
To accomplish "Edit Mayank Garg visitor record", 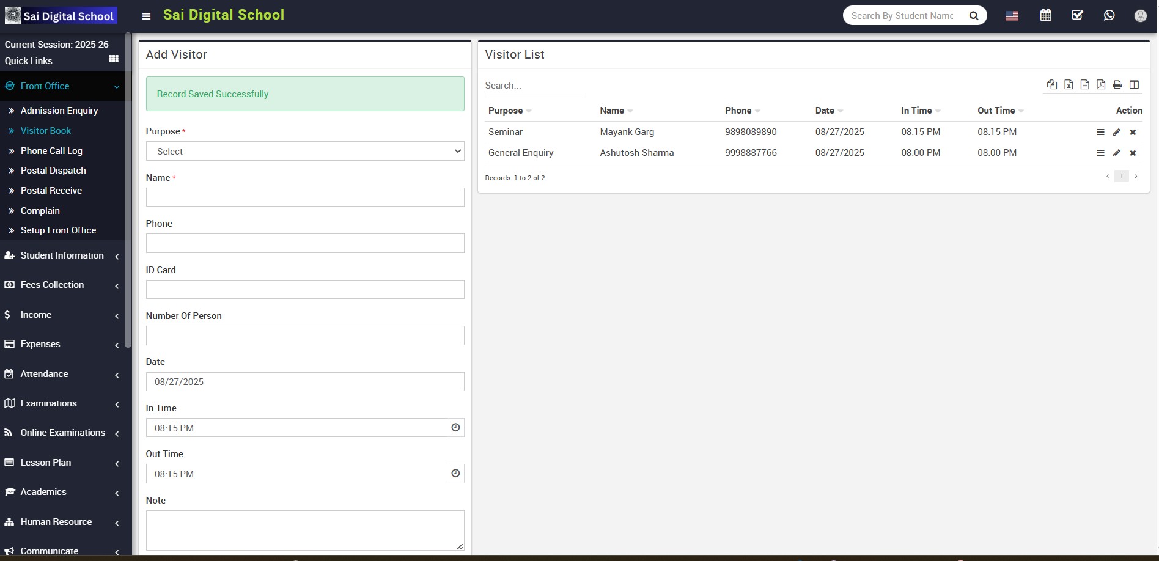I will coord(1117,132).
